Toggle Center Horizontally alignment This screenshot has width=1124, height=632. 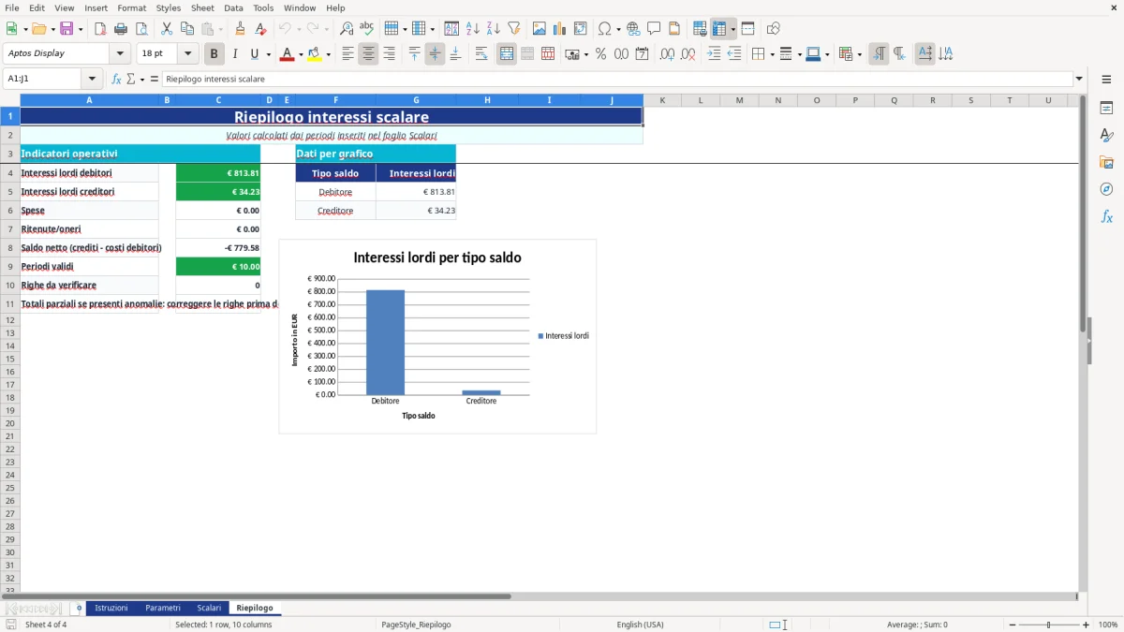click(368, 54)
